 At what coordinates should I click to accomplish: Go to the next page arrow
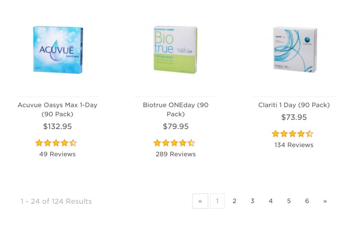(325, 201)
